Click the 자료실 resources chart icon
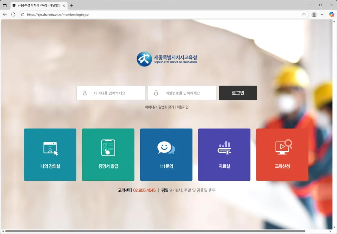The image size is (337, 234). (x=224, y=147)
